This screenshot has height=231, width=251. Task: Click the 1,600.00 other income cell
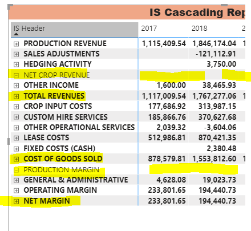point(171,86)
